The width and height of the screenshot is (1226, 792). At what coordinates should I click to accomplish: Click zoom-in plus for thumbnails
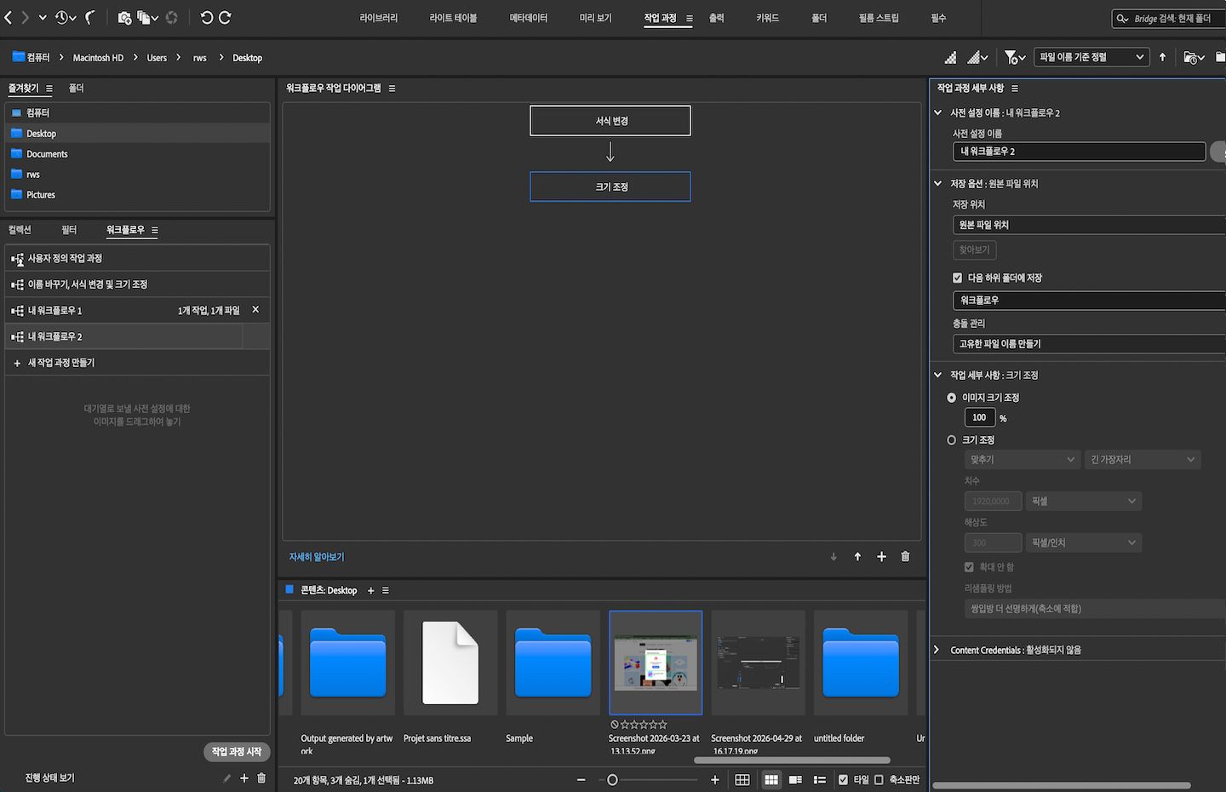click(x=714, y=779)
